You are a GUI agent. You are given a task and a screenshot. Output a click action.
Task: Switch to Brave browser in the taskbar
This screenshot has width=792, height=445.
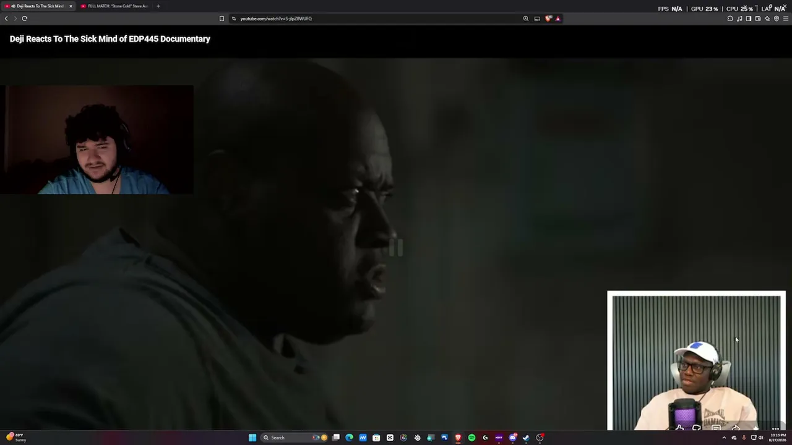tap(458, 438)
